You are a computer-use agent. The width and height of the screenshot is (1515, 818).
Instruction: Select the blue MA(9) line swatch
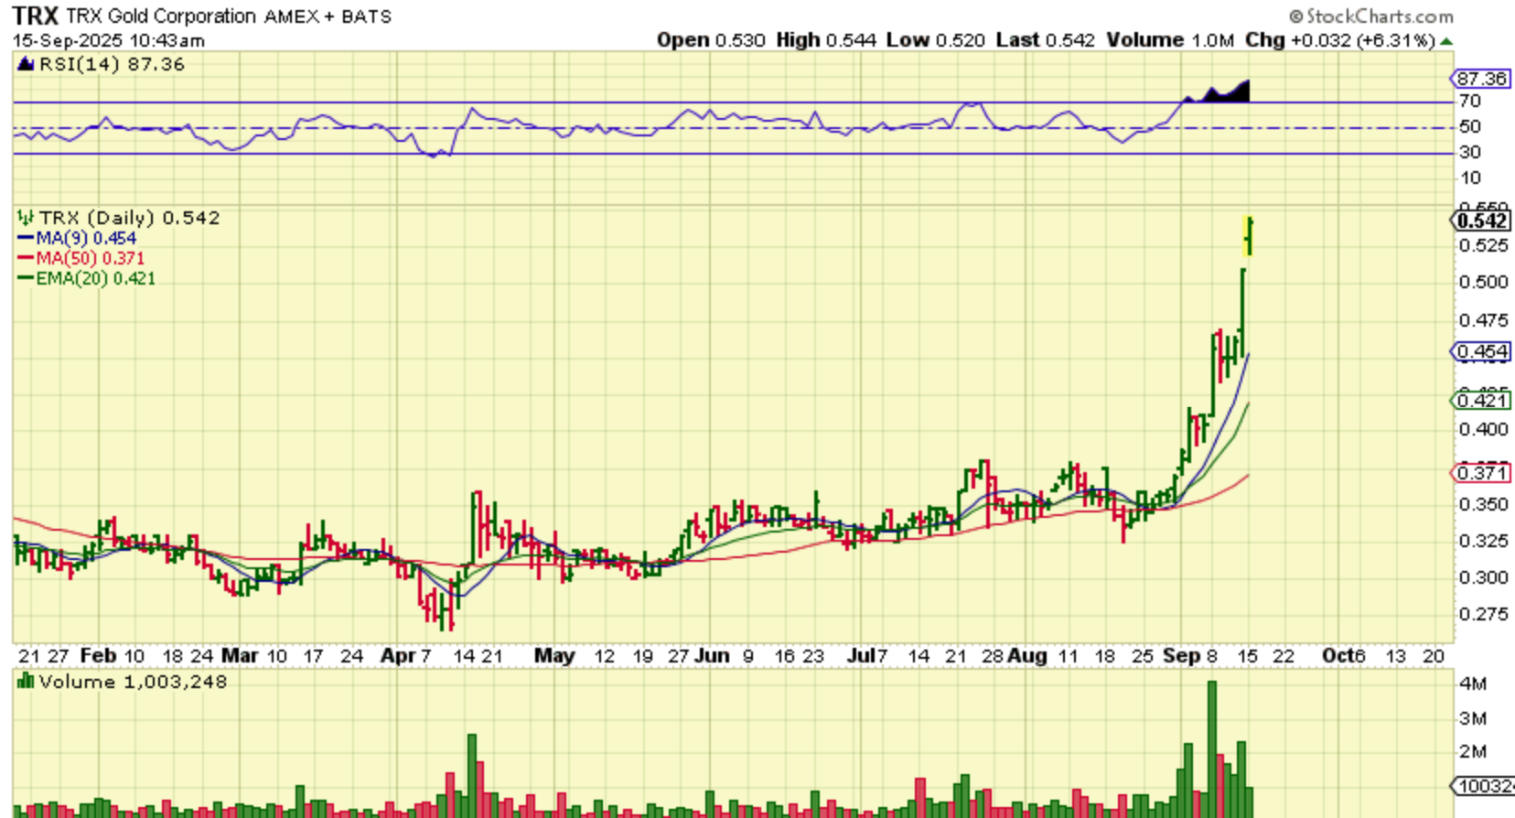(x=26, y=239)
